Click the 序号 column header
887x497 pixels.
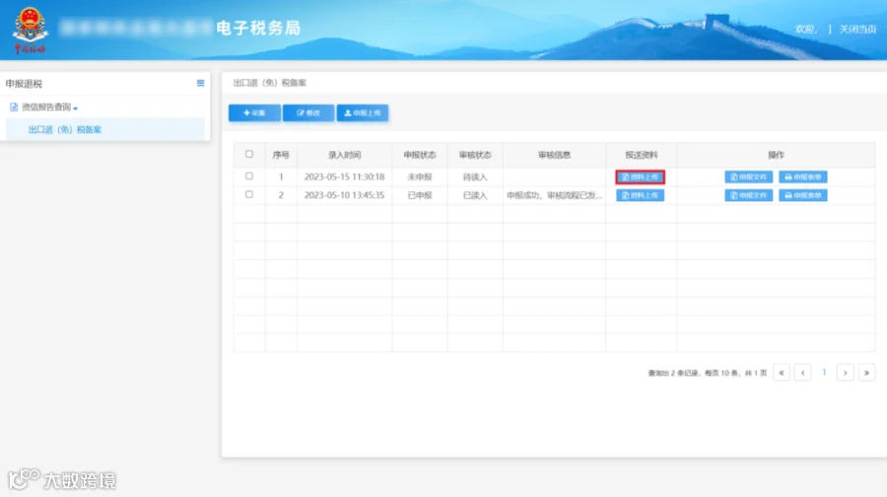[x=281, y=155]
